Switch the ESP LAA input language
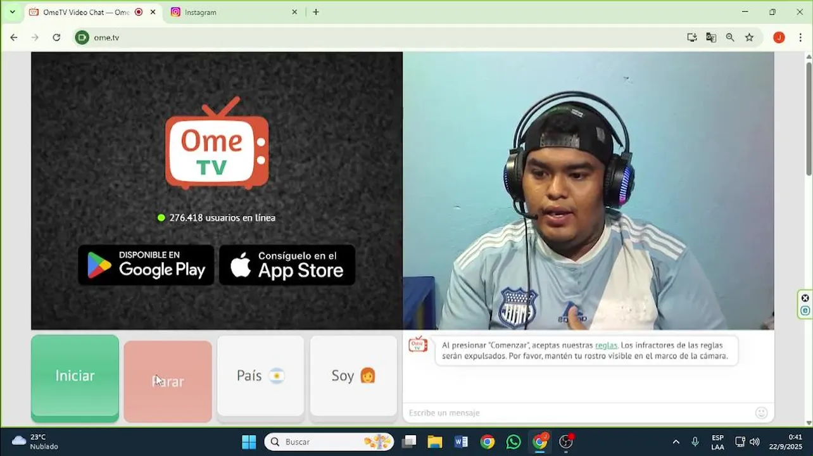Screen dimensions: 813x456 point(717,441)
